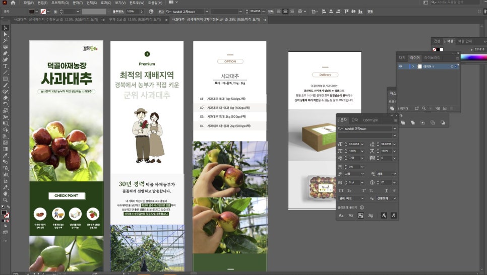Toggle visibility eye of 레이어 1
The image size is (487, 275).
click(401, 66)
